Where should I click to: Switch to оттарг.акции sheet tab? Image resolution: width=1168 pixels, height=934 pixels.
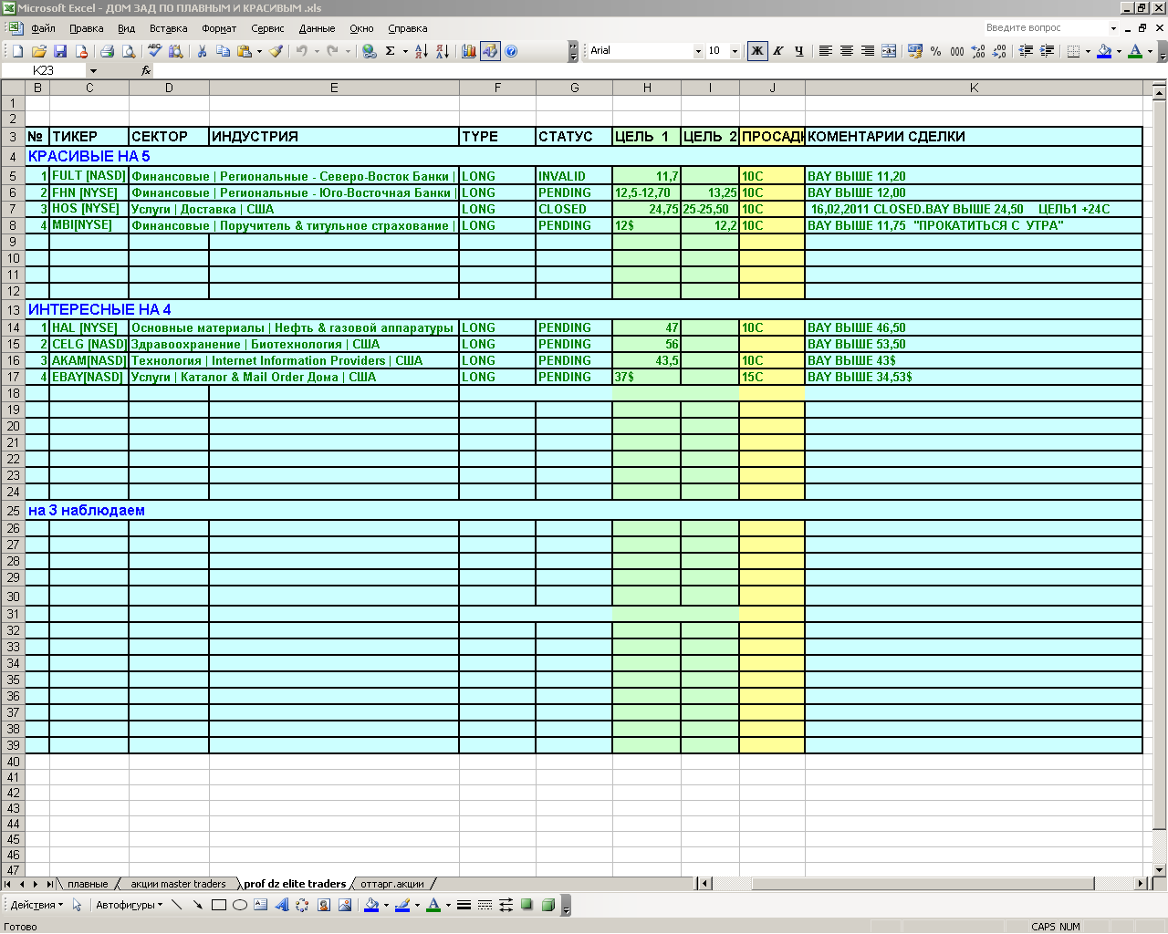(392, 884)
